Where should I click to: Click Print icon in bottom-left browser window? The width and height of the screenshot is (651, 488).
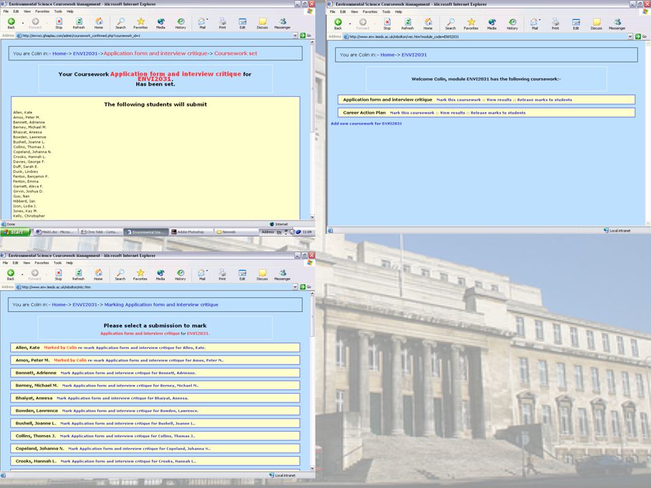tap(222, 274)
